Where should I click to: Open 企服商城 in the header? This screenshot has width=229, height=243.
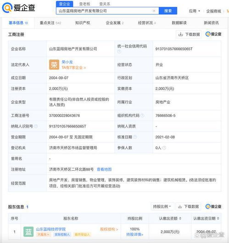(214, 11)
